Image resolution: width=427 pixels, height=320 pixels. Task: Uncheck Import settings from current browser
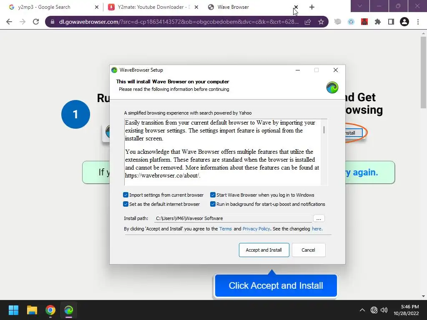(126, 195)
